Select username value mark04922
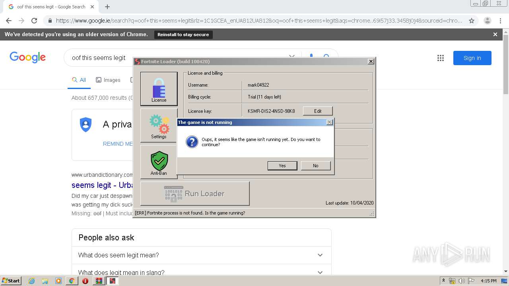The image size is (509, 286). [x=258, y=85]
